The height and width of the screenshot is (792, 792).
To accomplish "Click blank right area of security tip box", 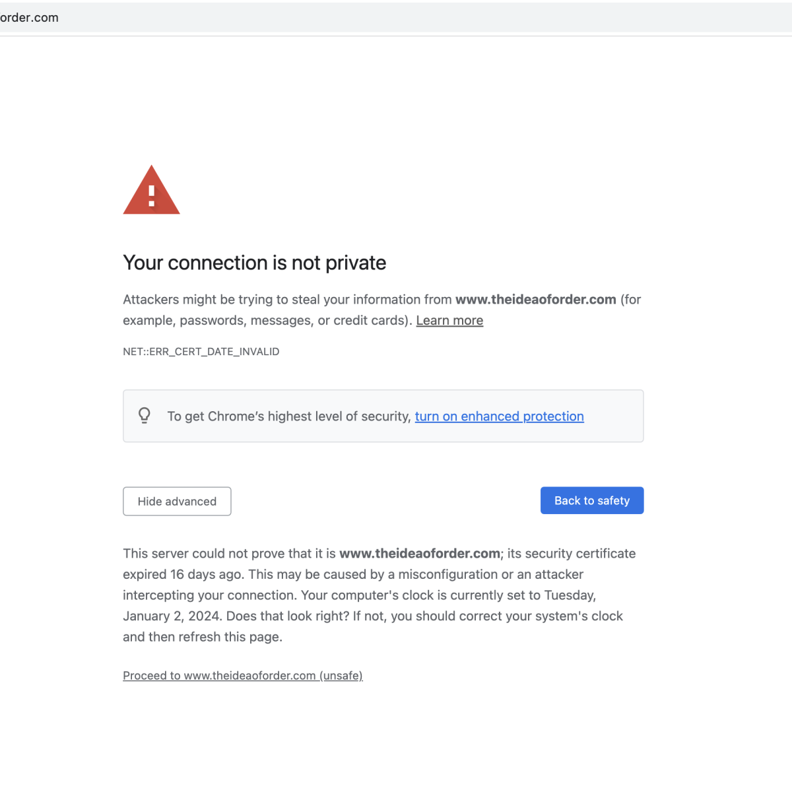I will coord(614,416).
